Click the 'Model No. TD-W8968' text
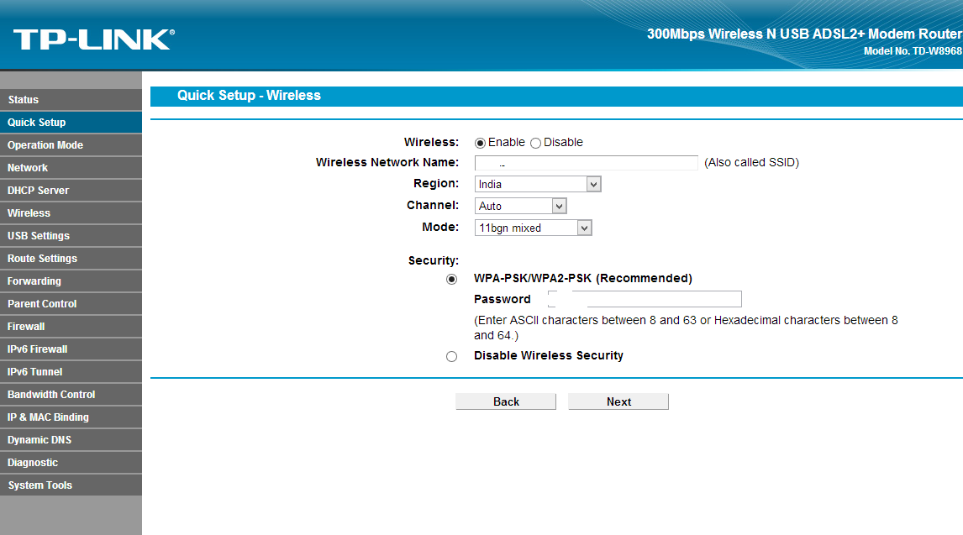 click(913, 51)
